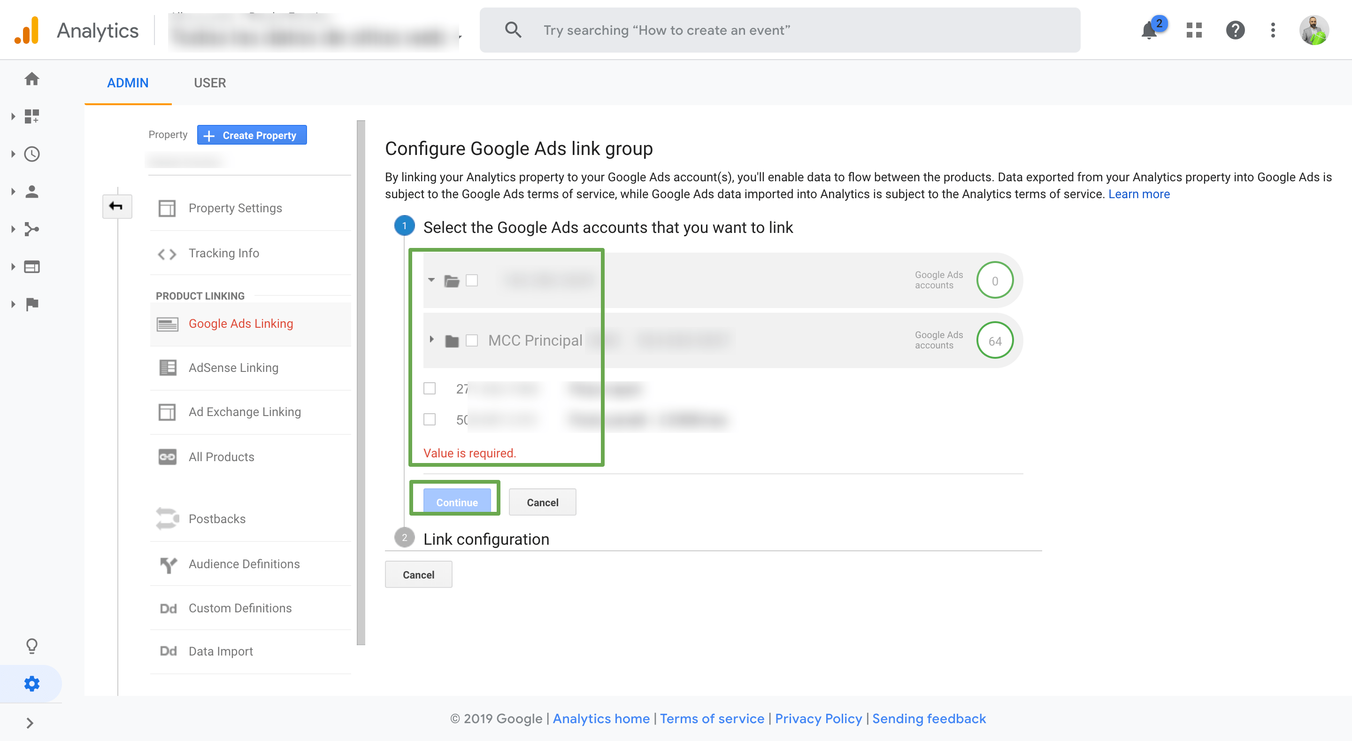Check the account starting with 27
The height and width of the screenshot is (741, 1352).
tap(430, 389)
